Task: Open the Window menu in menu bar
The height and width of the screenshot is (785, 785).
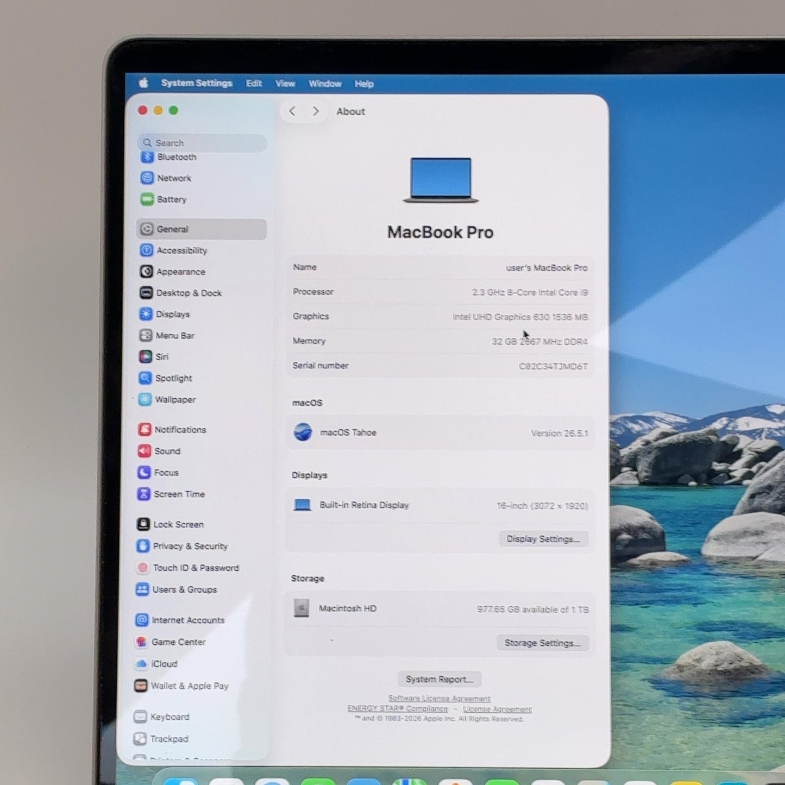Action: 325,84
